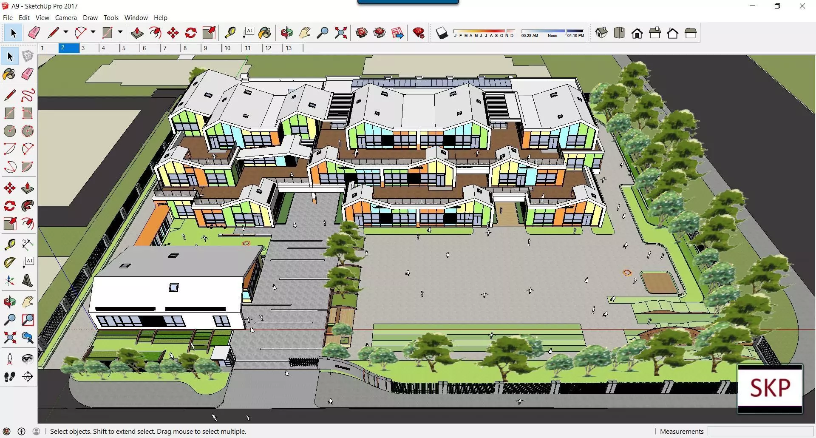The width and height of the screenshot is (816, 438).
Task: Select the Position Camera tool
Action: click(x=10, y=359)
